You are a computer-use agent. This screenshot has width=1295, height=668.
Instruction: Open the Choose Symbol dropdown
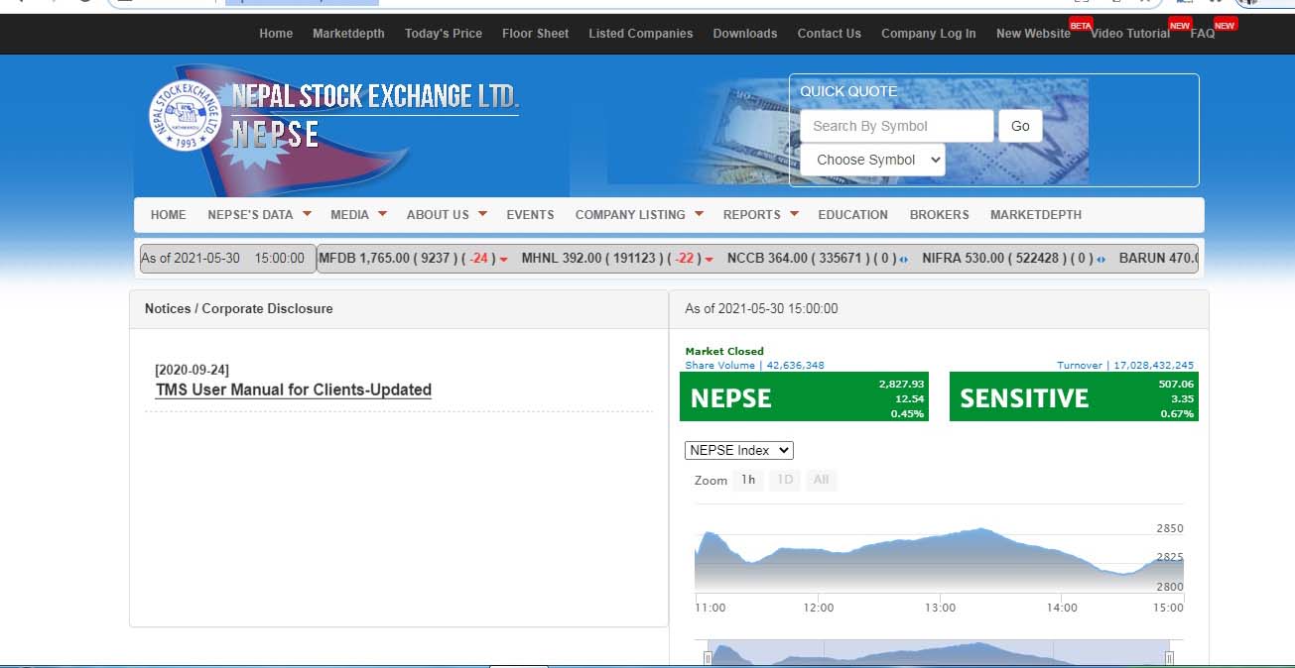point(873,160)
